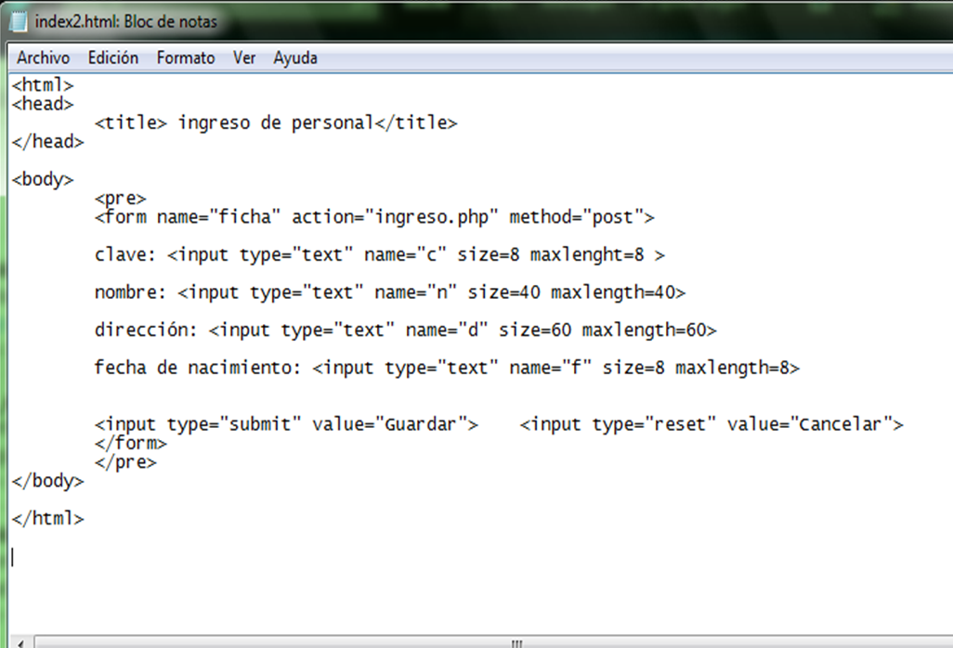Open the Formato menu

[186, 58]
